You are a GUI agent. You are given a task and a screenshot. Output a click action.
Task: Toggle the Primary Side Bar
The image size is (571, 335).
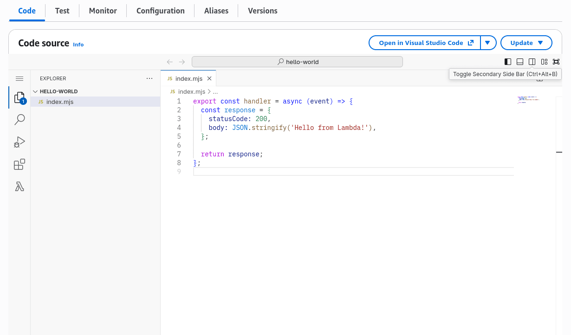coord(508,62)
